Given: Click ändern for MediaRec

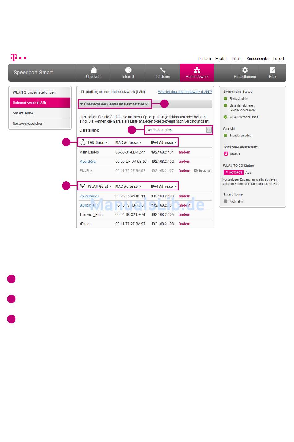Looking at the screenshot, I should (184, 161).
